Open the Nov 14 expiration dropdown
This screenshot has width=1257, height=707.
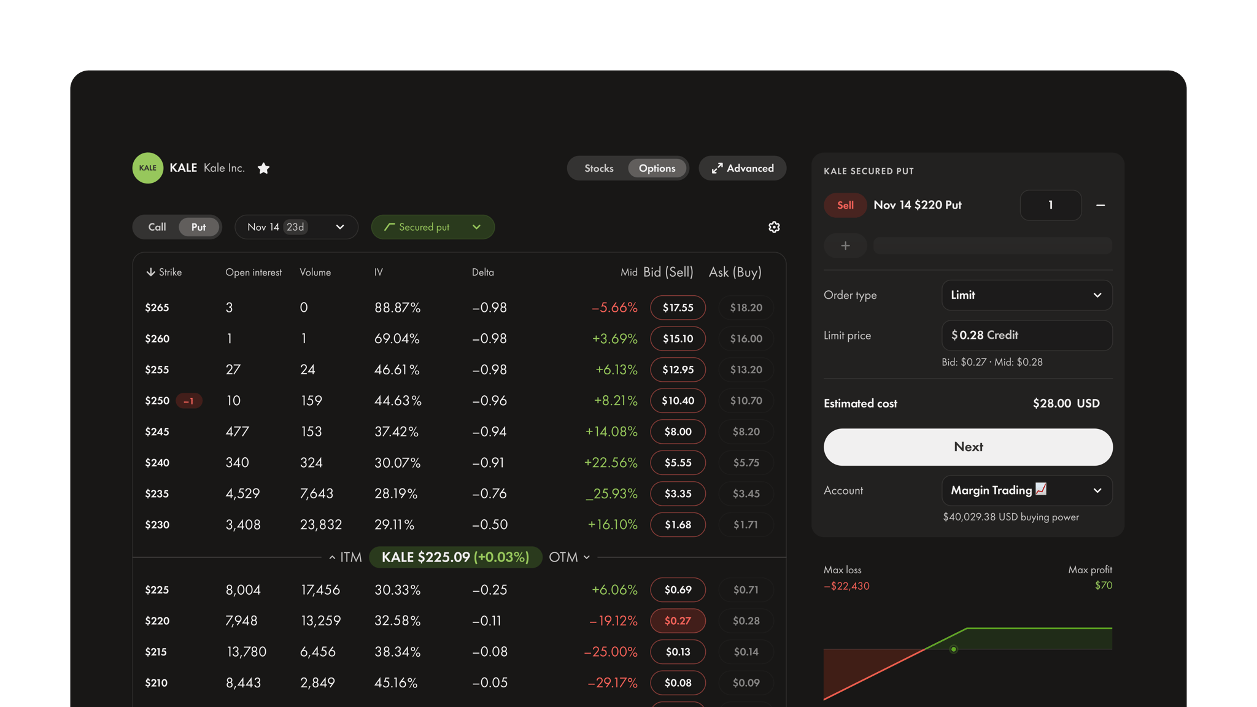[296, 227]
